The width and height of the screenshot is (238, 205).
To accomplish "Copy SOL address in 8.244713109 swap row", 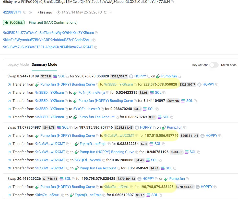I will (x=67, y=76).
